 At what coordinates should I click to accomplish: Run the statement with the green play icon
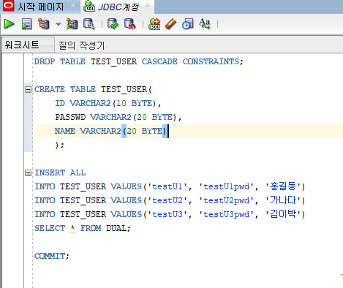[10, 24]
